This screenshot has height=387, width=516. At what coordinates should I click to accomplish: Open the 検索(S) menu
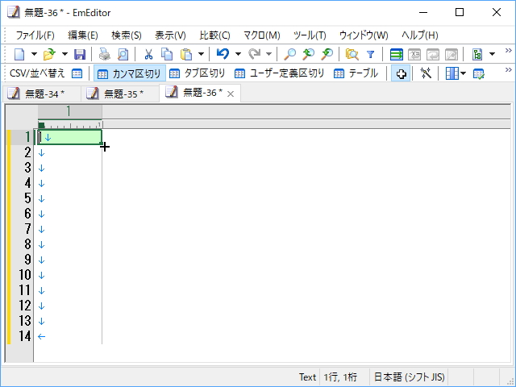(127, 35)
